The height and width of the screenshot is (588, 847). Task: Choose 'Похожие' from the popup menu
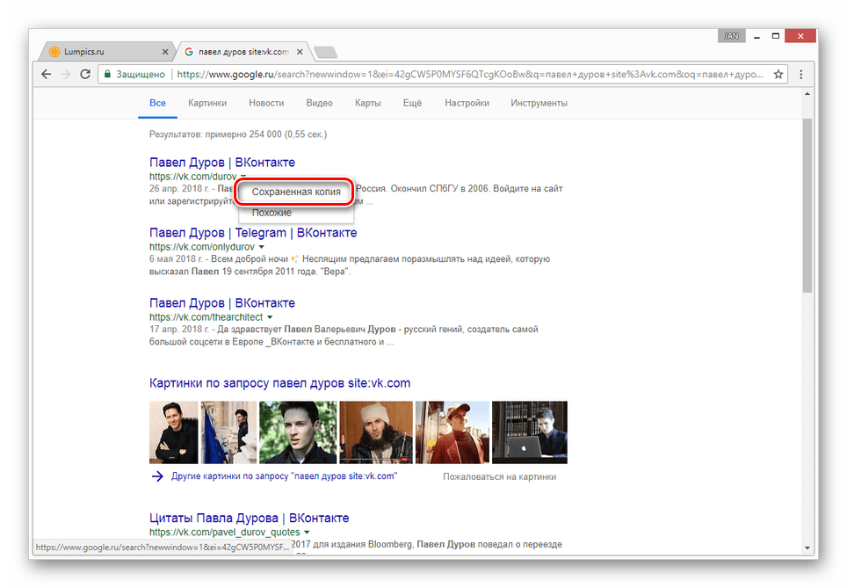tap(271, 213)
